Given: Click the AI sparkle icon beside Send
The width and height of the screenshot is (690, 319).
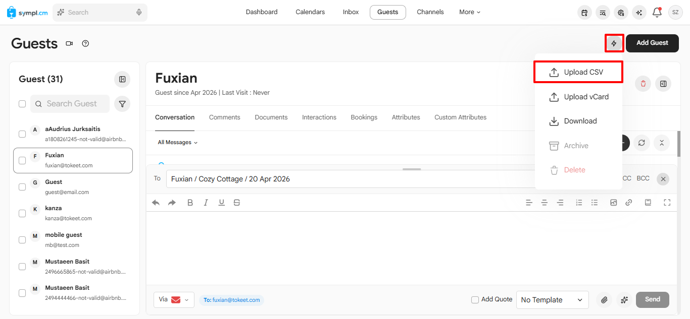Looking at the screenshot, I should (x=624, y=300).
